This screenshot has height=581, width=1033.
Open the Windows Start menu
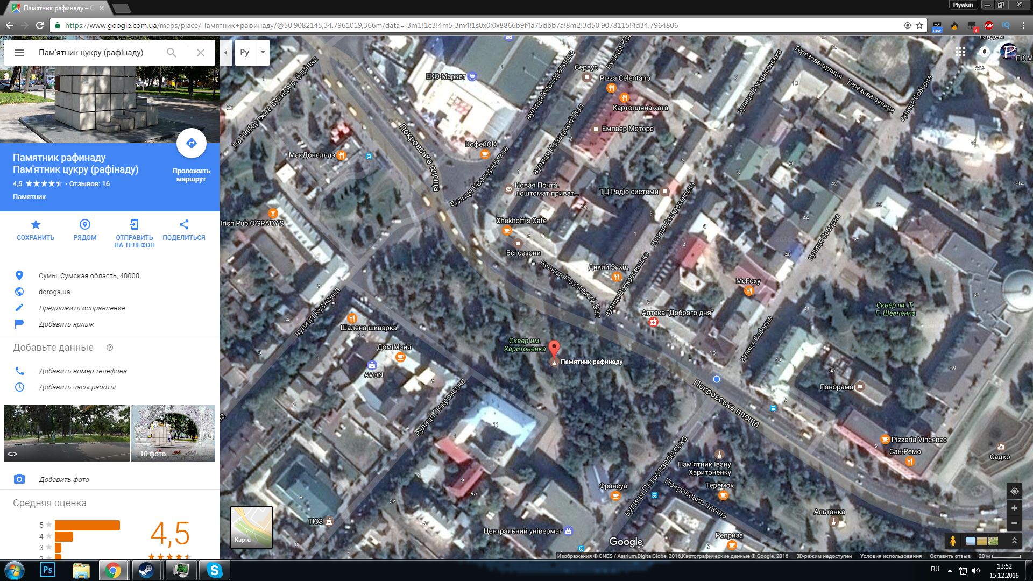[x=15, y=570]
